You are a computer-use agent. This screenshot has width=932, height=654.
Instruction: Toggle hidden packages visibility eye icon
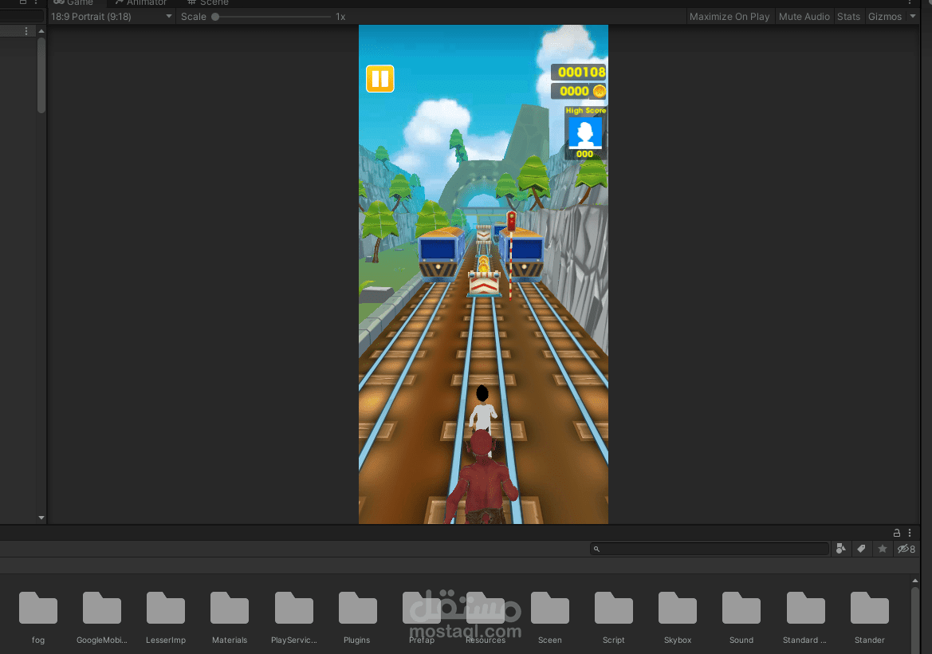point(906,549)
